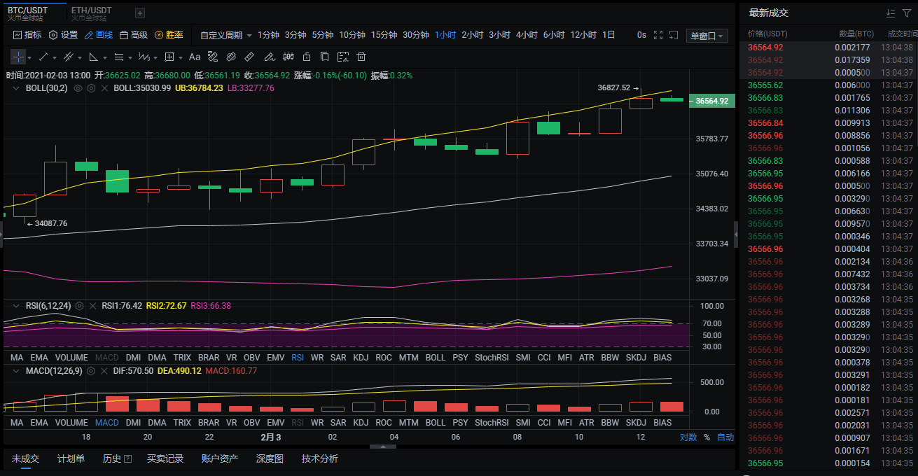Click the trash icon to delete drawings
The height and width of the screenshot is (476, 918).
[x=361, y=57]
